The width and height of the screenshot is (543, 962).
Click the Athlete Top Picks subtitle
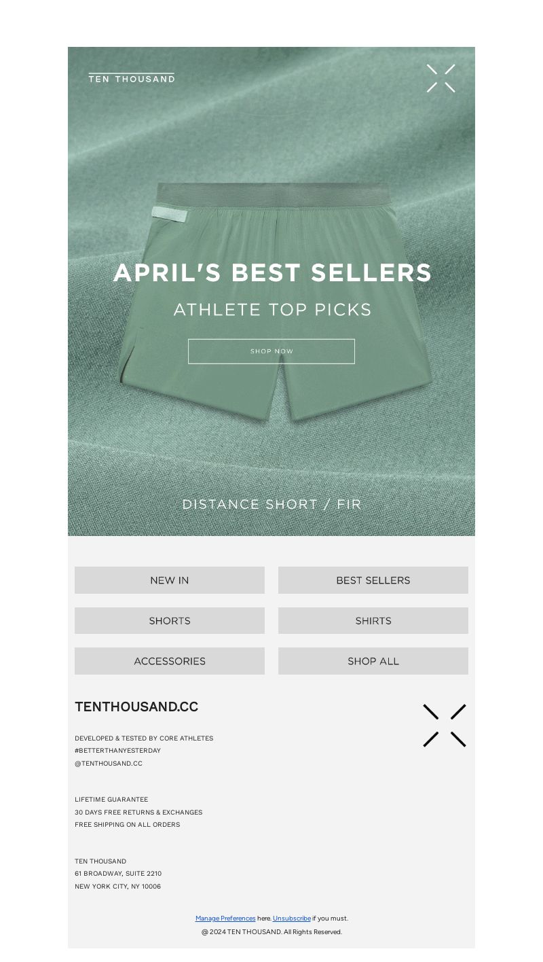pyautogui.click(x=272, y=310)
